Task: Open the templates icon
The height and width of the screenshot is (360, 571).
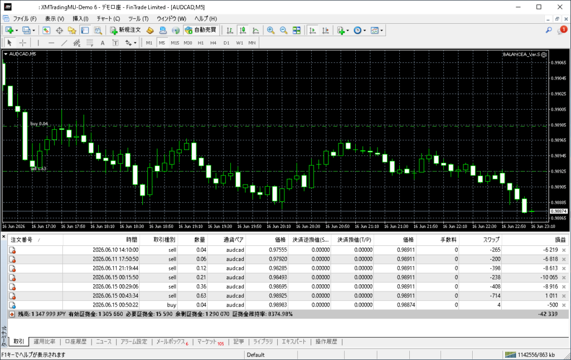Action: [374, 30]
